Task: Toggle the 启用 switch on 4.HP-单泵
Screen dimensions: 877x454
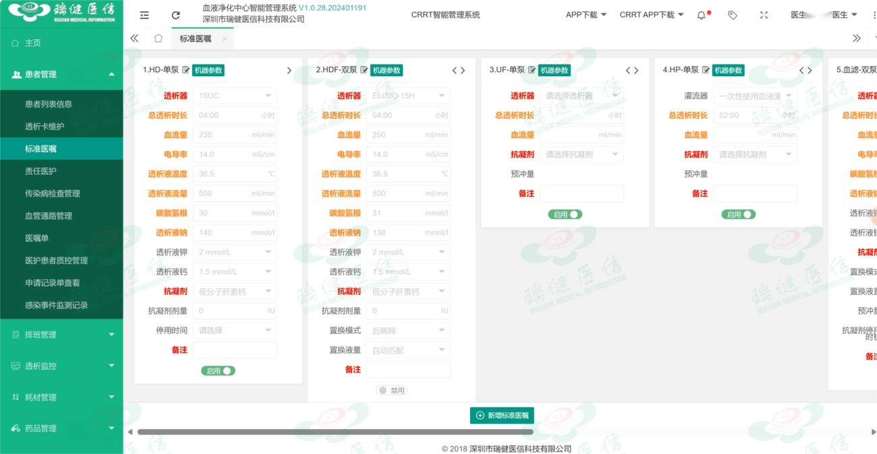Action: click(739, 214)
